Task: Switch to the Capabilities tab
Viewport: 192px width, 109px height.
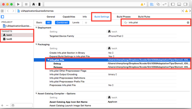Action: (x=69, y=17)
